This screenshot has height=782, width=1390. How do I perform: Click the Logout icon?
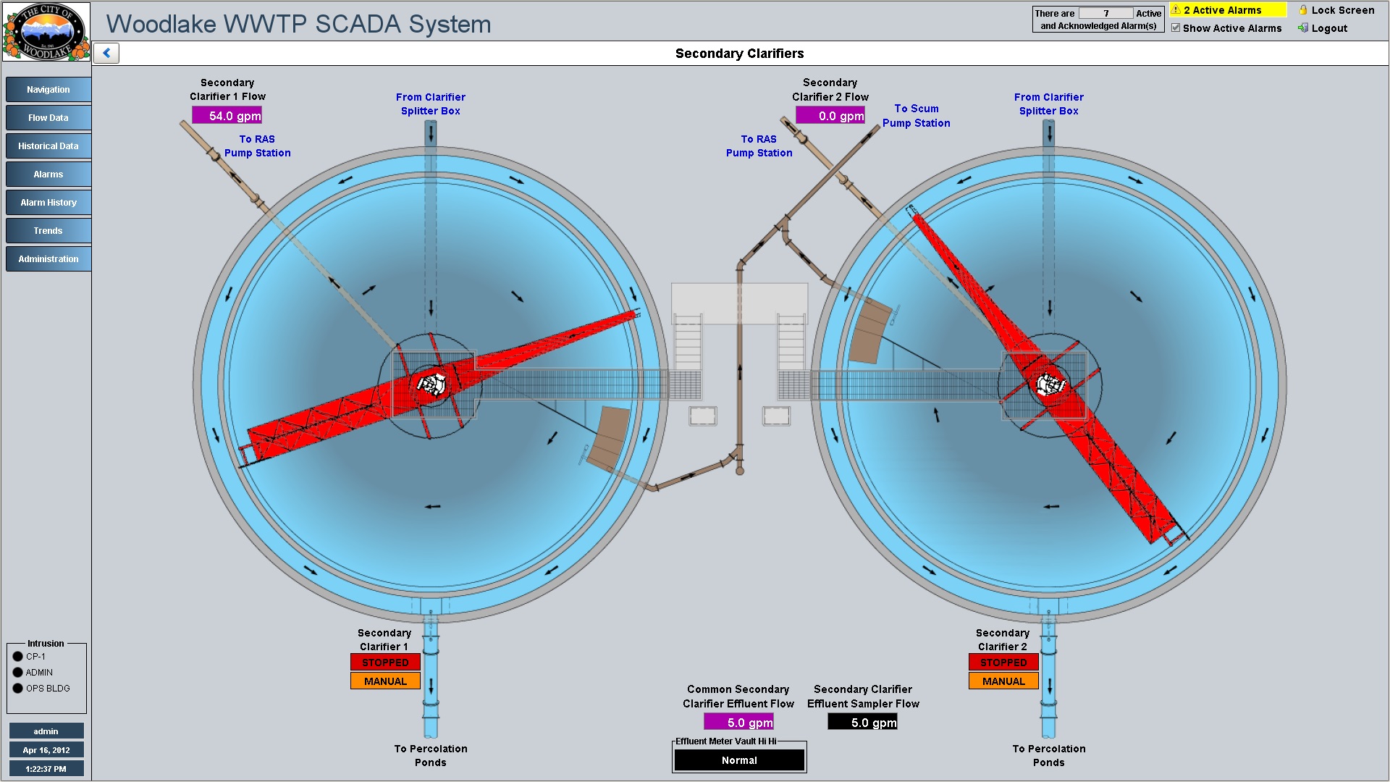point(1303,28)
